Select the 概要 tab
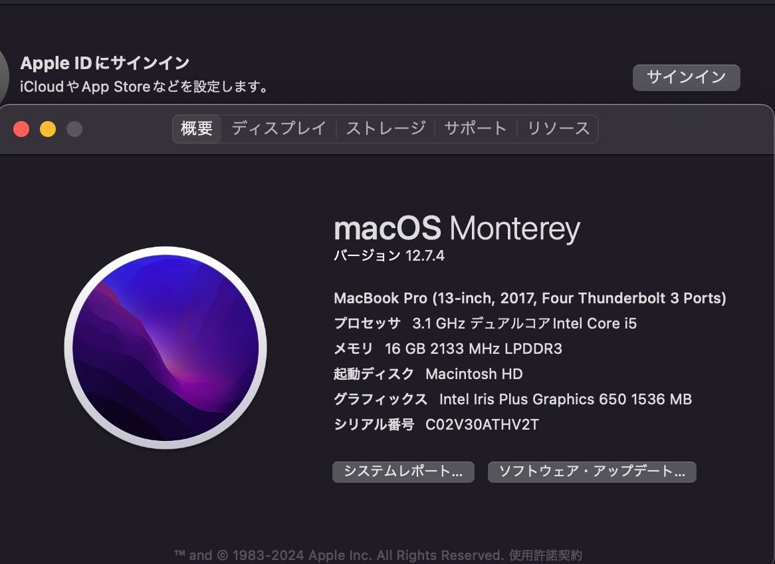Image resolution: width=775 pixels, height=564 pixels. point(197,128)
